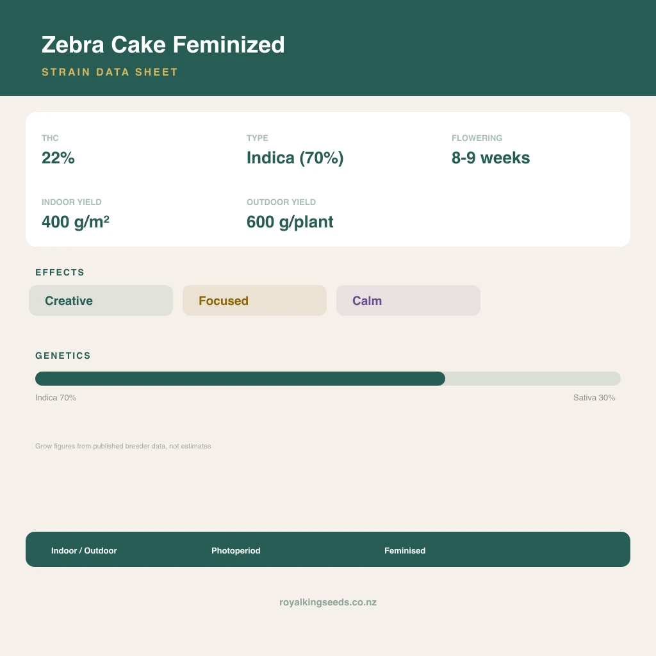Click the 600 g/plant outdoor yield value
Viewport: 656px width, 656px height.
coord(290,222)
